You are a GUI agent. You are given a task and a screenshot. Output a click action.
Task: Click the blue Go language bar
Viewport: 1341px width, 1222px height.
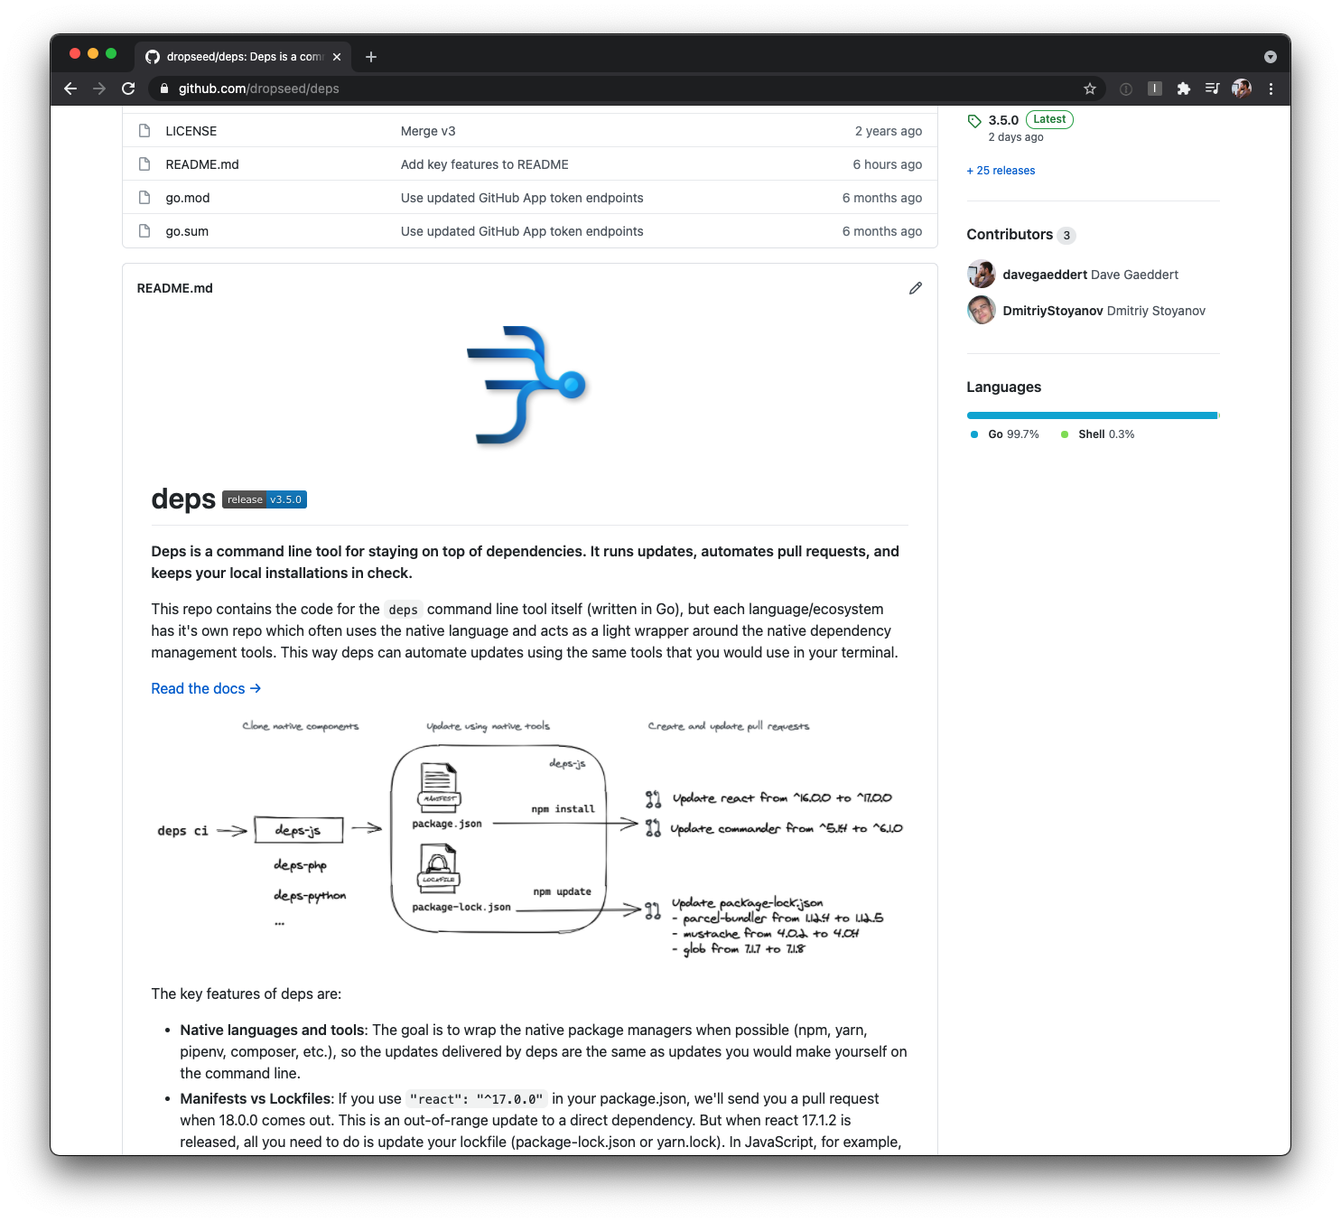[1092, 415]
